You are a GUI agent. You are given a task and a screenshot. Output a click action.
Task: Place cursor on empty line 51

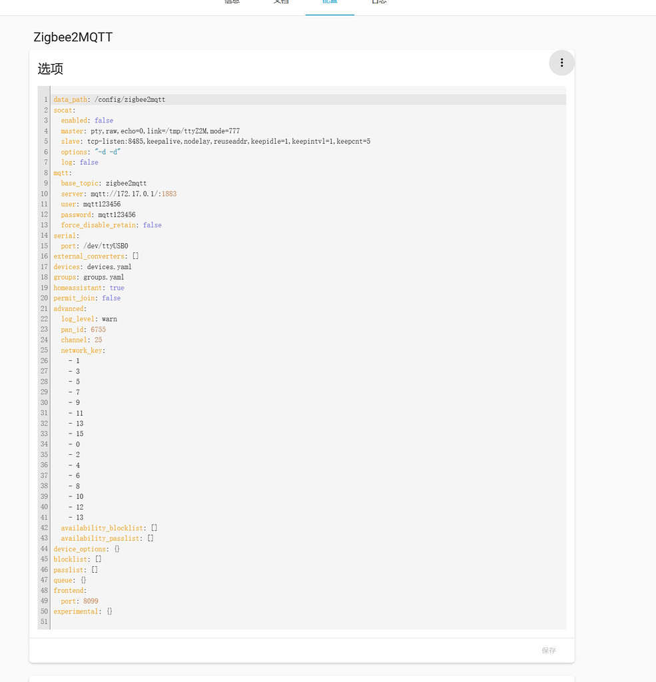308,621
